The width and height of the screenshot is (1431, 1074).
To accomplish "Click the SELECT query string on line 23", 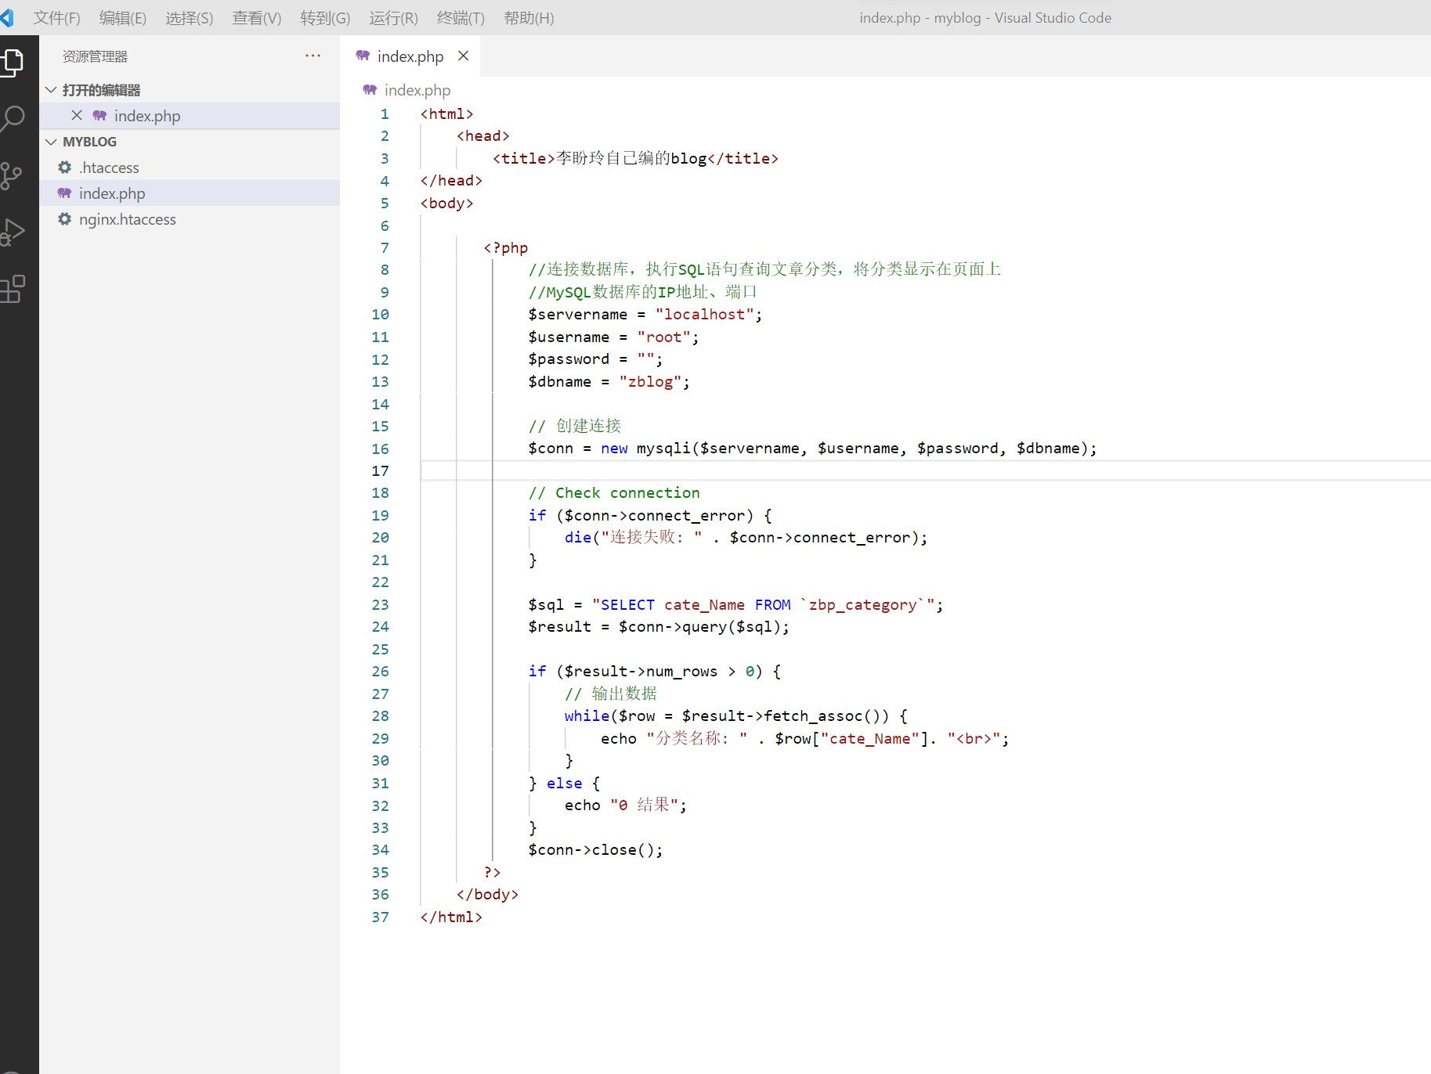I will (764, 604).
